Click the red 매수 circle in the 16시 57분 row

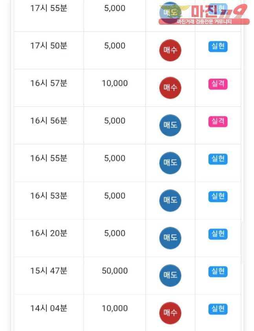[170, 88]
